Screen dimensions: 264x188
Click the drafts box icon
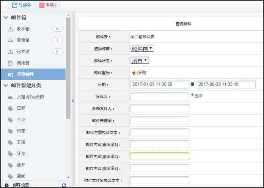[x=10, y=40]
